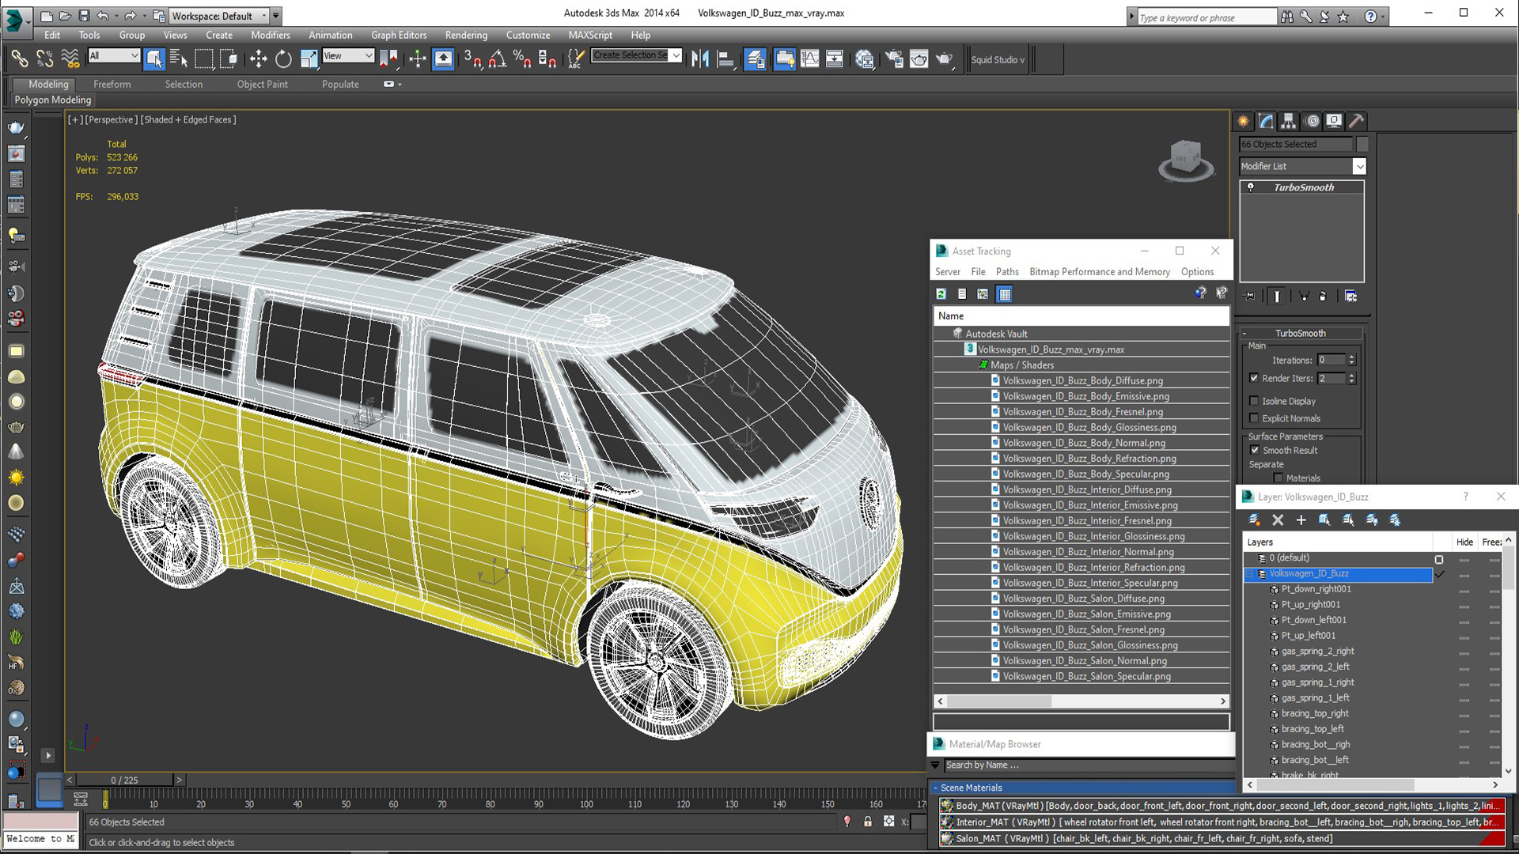Click Search by Name input field

[x=1085, y=765]
